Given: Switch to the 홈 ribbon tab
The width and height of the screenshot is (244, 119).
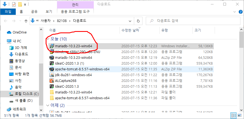Looking at the screenshot, I should tap(21, 12).
